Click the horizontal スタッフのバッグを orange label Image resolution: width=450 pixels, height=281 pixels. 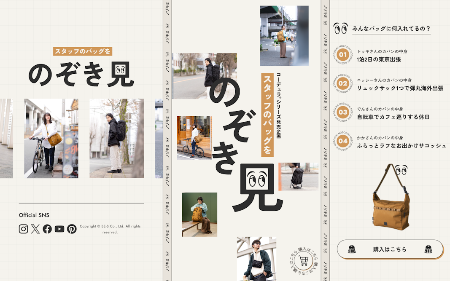click(83, 51)
